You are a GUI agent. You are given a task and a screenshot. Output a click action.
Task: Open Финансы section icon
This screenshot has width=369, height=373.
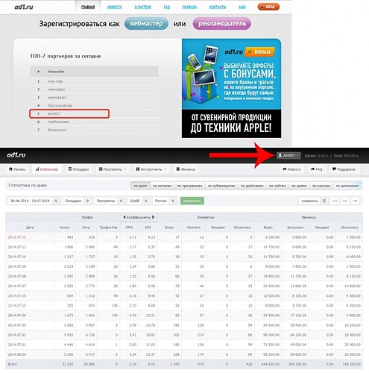(178, 169)
